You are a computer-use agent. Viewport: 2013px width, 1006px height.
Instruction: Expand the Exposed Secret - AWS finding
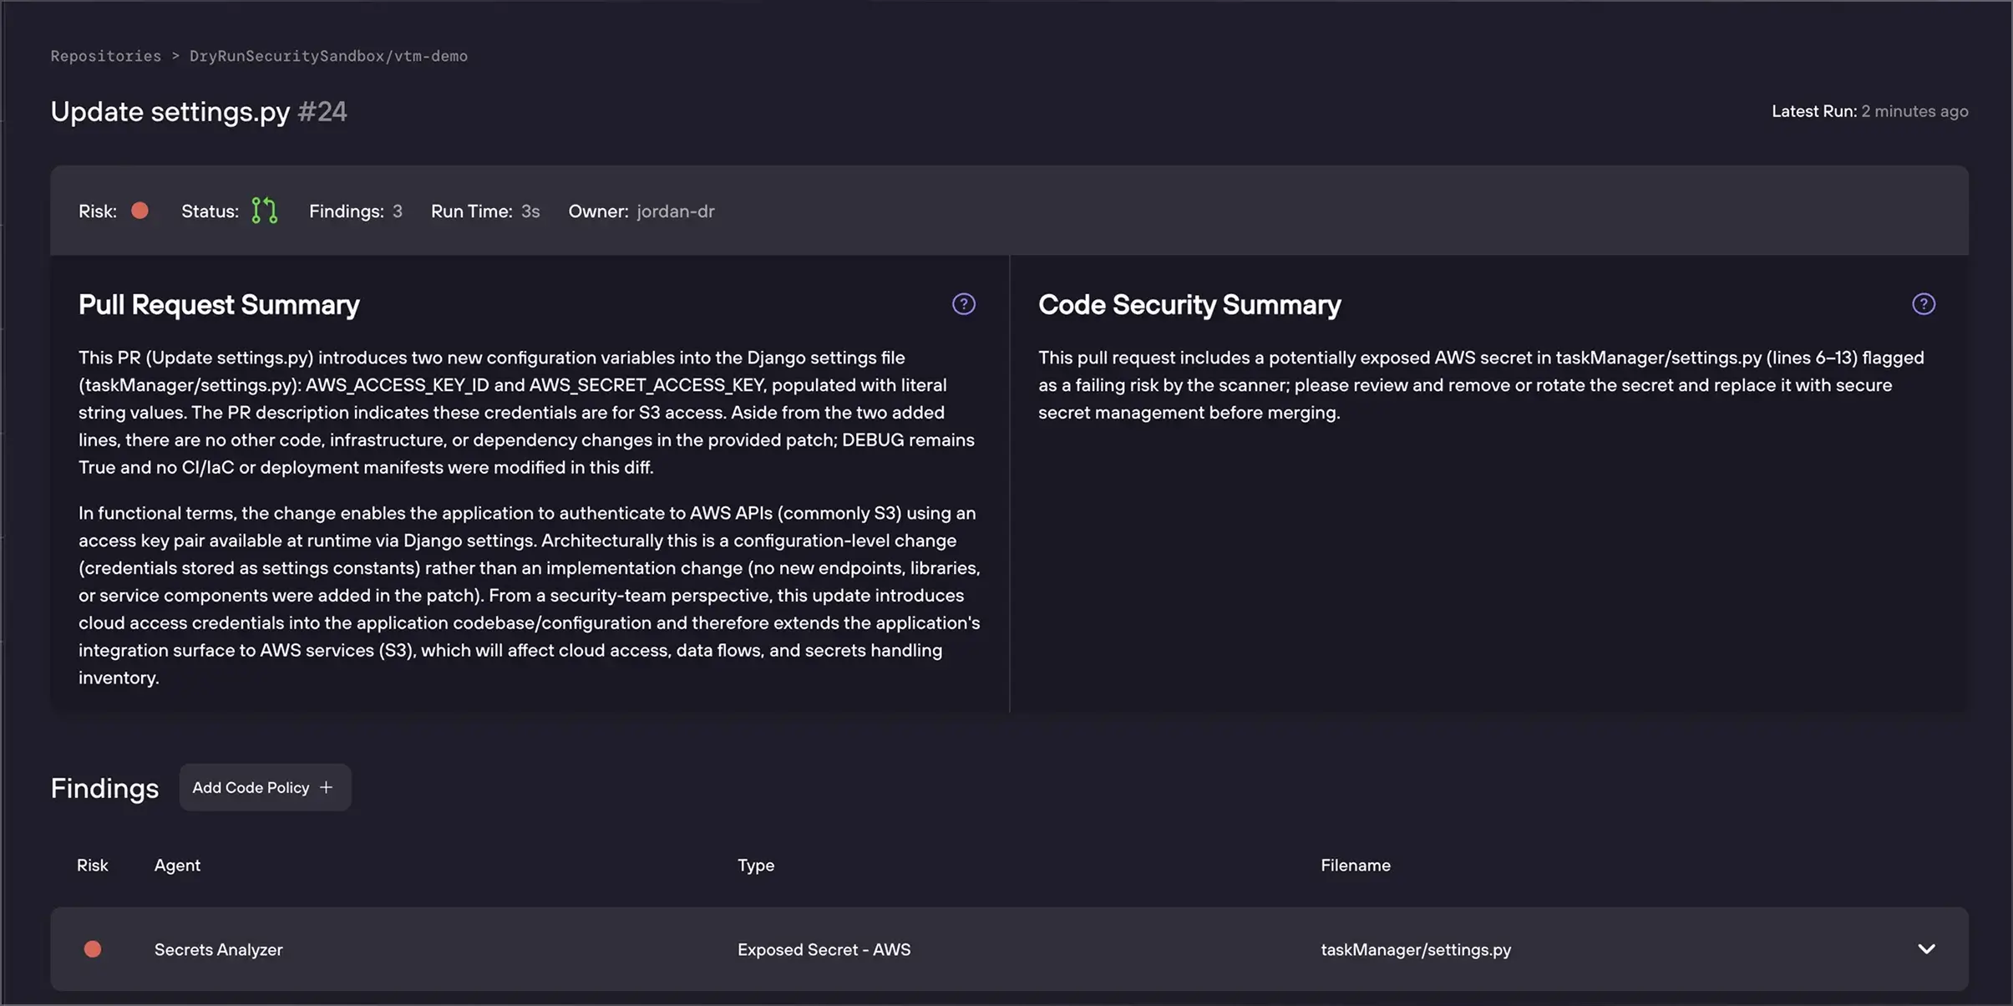pyautogui.click(x=1926, y=949)
